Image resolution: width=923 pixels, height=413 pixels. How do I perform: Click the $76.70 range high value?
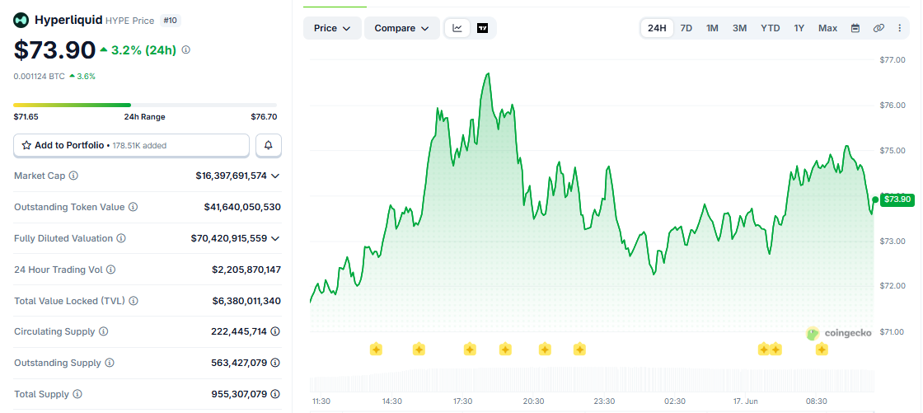tap(264, 117)
